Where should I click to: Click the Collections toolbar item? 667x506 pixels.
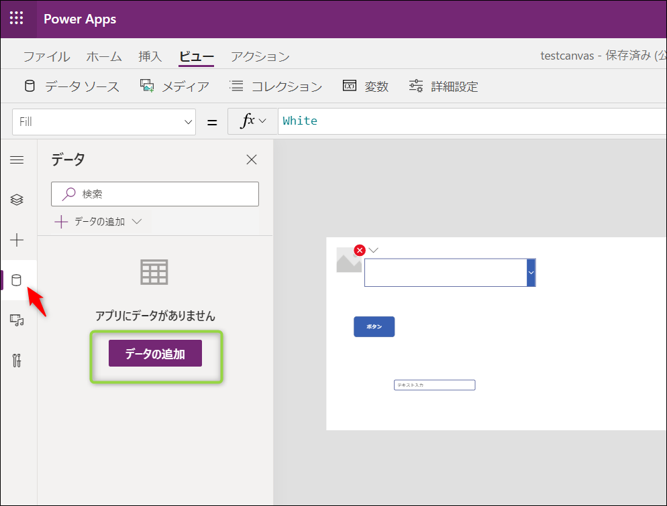(276, 86)
